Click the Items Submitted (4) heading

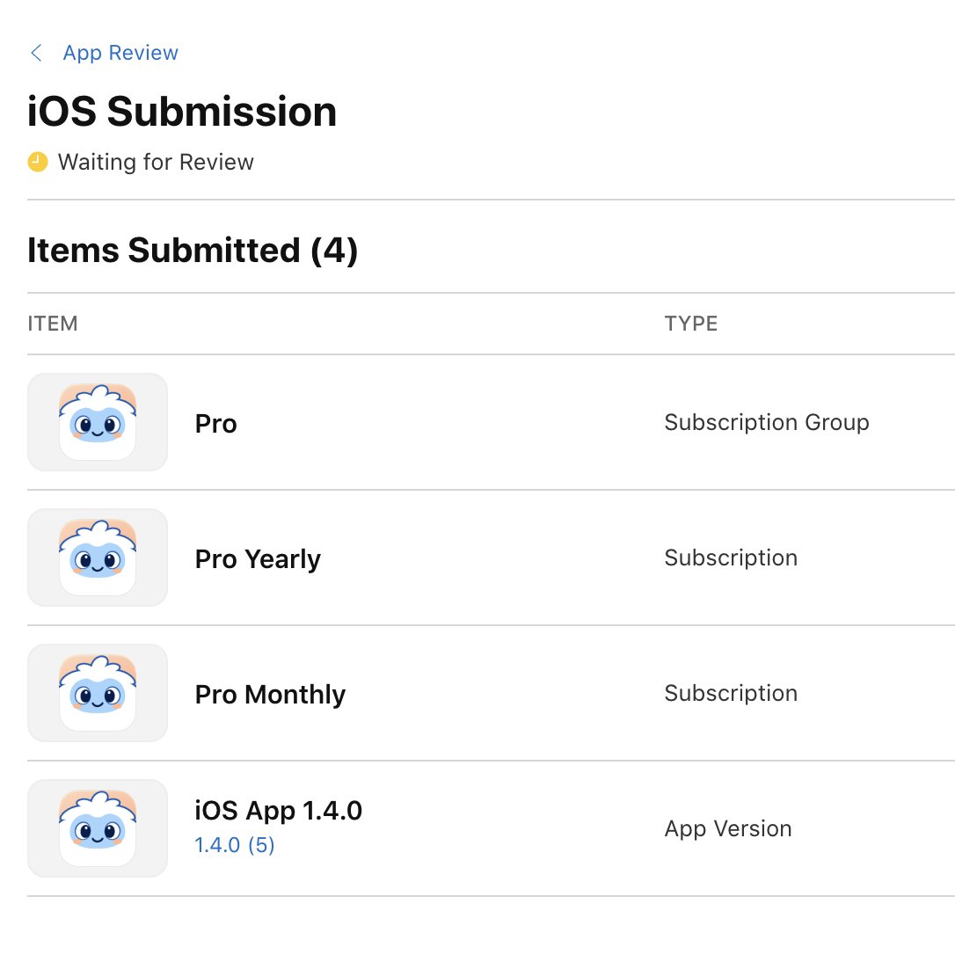(x=193, y=251)
